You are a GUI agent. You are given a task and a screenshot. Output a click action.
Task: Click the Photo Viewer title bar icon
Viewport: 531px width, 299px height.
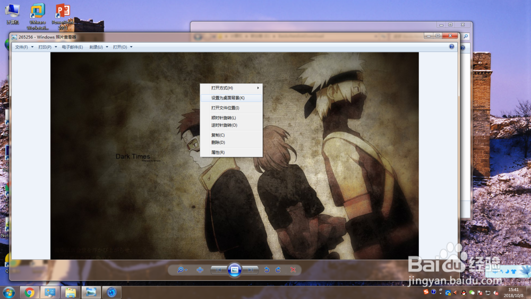pos(14,37)
